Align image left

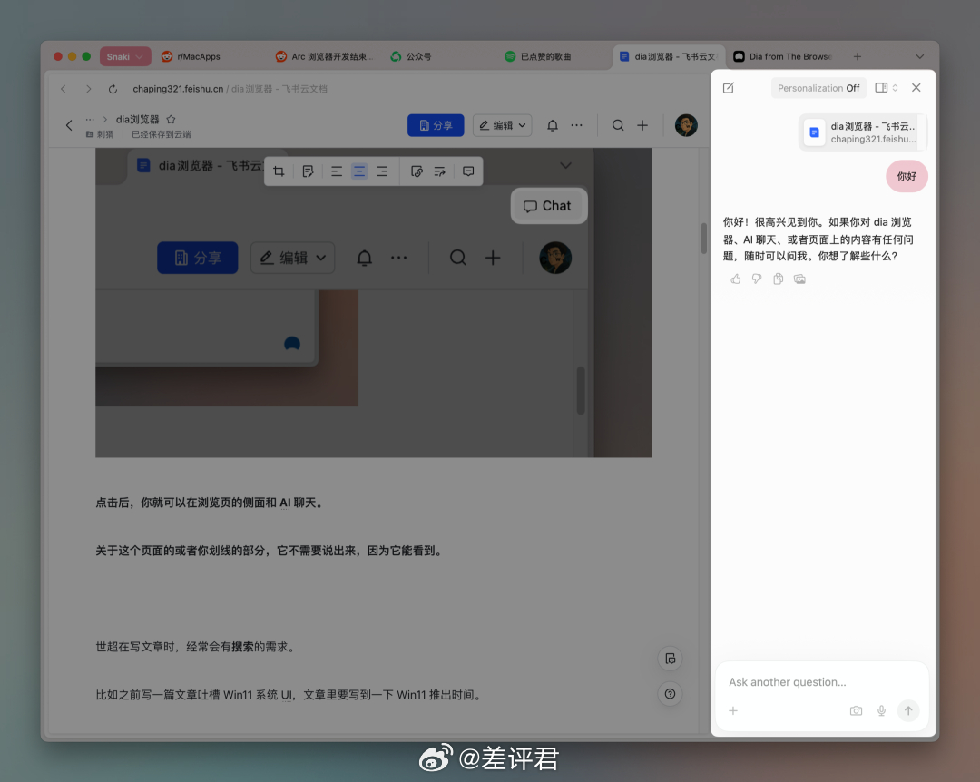[337, 171]
